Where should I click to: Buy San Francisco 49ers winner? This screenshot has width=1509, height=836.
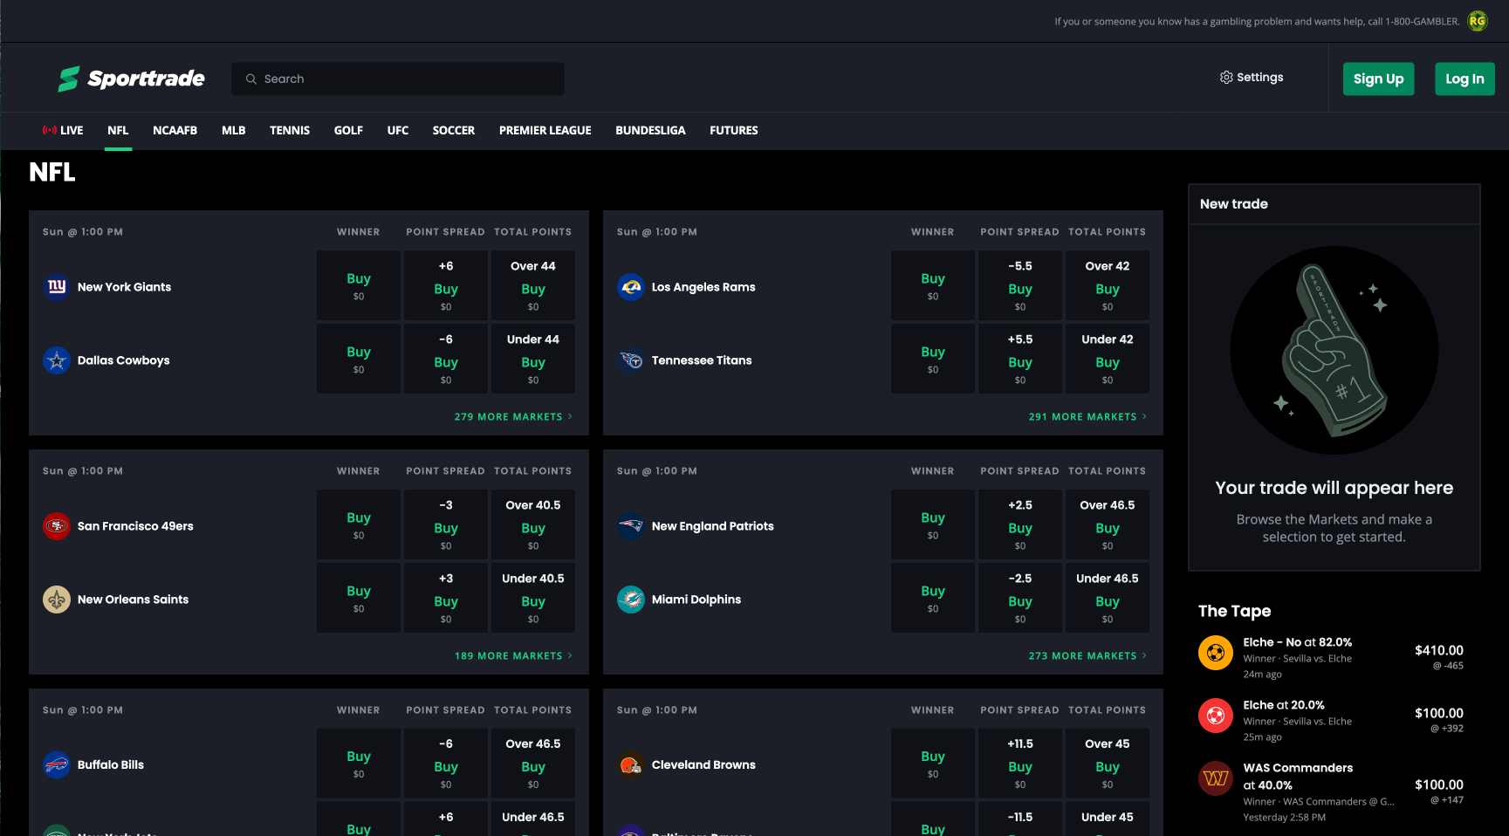pyautogui.click(x=359, y=524)
